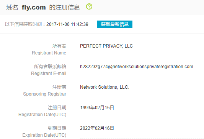This screenshot has height=139, width=204.
Task: Click the expiration date 2022年02月16日
Action: 97,128
